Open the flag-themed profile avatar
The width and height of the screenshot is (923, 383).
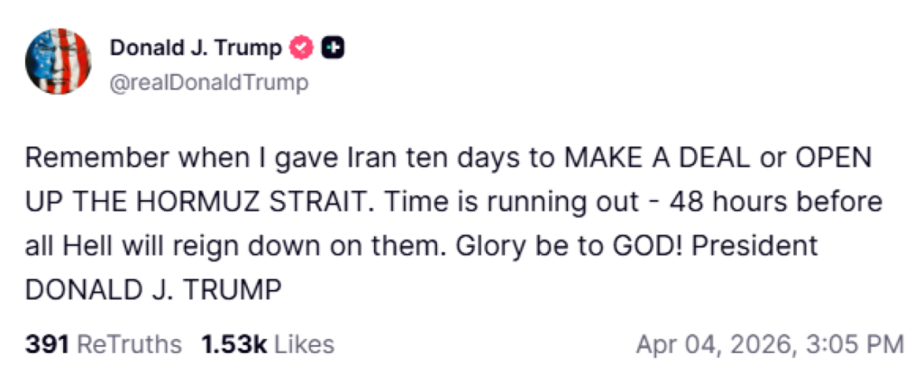[59, 61]
